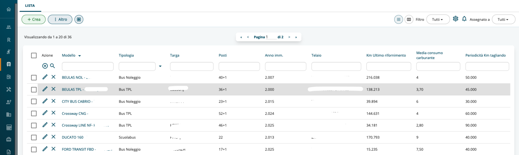The height and width of the screenshot is (155, 519).
Task: Clear filters with circled X icon
Action: [45, 66]
